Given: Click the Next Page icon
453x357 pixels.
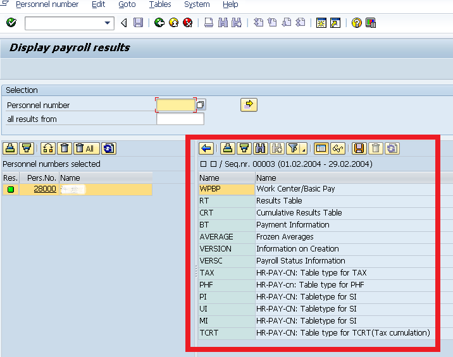Looking at the screenshot, I should pyautogui.click(x=287, y=23).
